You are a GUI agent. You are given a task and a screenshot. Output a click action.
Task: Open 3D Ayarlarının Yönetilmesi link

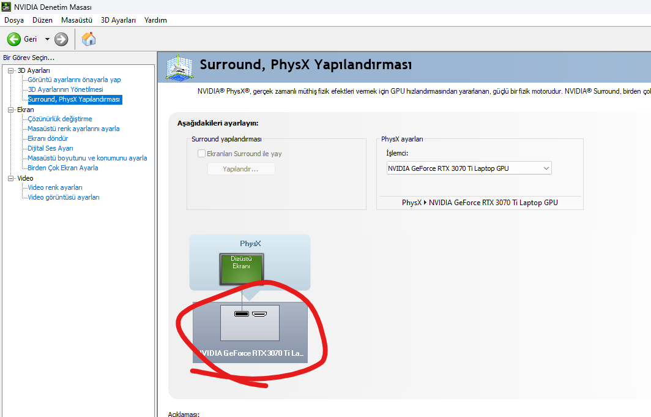click(65, 89)
